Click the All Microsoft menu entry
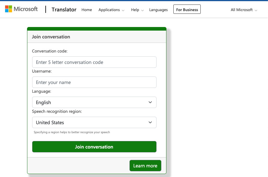268x177 pixels. click(242, 10)
